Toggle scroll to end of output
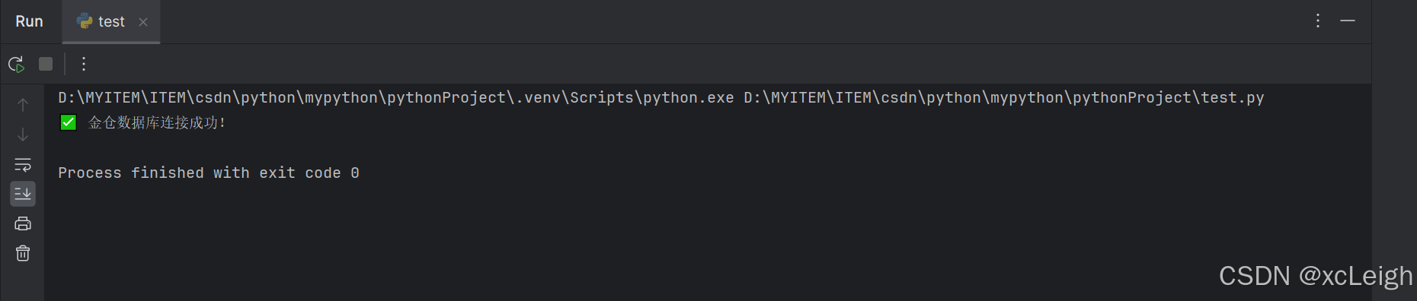Image resolution: width=1417 pixels, height=301 pixels. pyautogui.click(x=23, y=194)
